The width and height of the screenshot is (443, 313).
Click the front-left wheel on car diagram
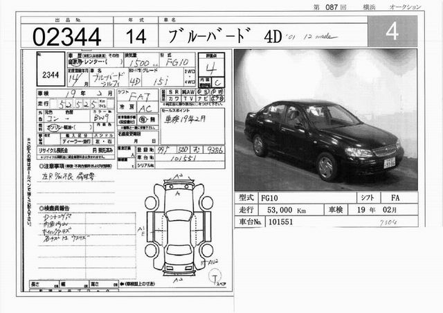pyautogui.click(x=150, y=204)
